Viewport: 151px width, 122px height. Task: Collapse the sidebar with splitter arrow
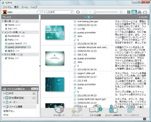click(40, 66)
